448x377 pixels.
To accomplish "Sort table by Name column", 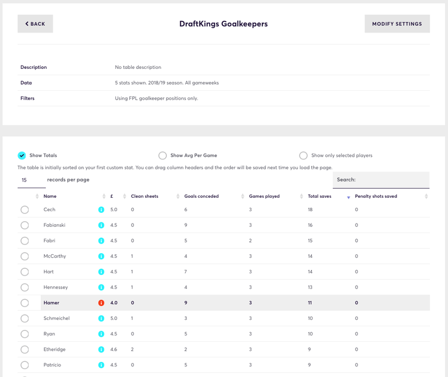I will click(50, 196).
